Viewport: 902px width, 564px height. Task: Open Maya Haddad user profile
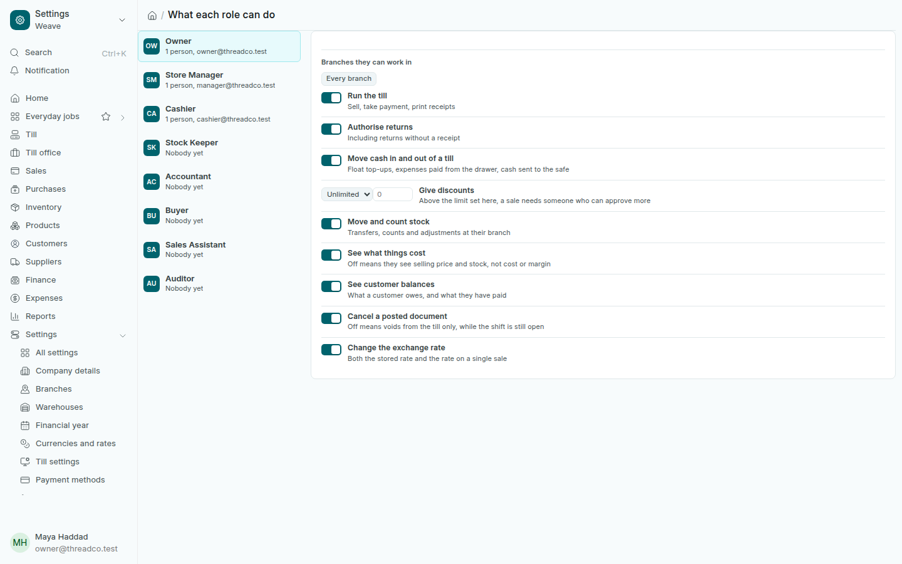(68, 543)
